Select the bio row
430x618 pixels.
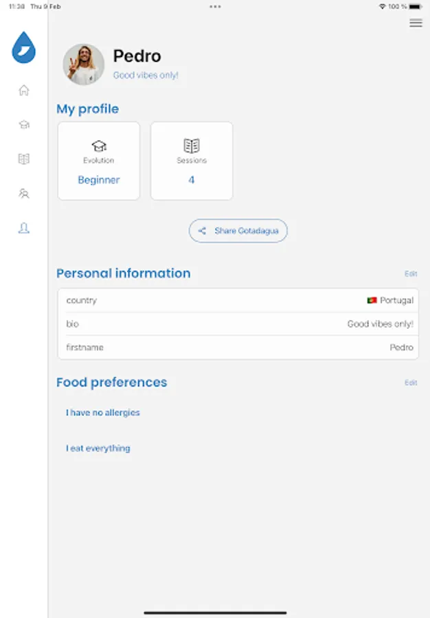point(238,324)
